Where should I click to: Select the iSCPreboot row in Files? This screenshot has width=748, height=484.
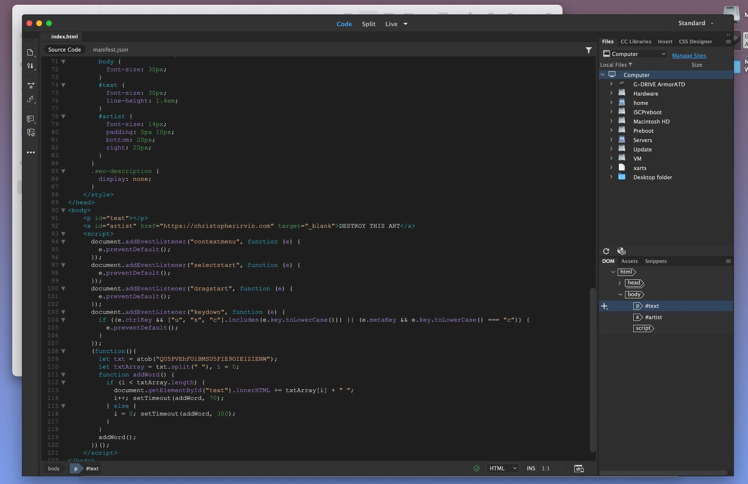pos(666,112)
